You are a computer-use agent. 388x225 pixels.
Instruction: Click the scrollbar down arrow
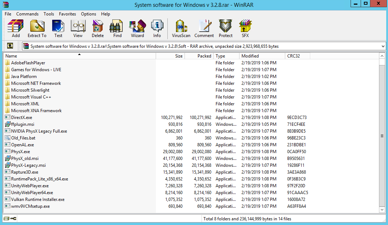click(382, 210)
